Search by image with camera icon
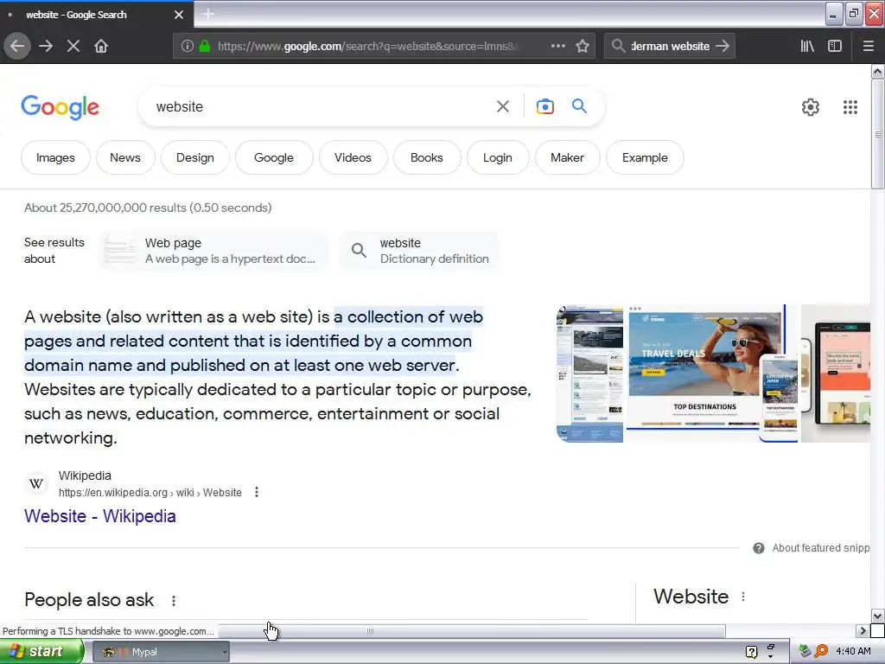The image size is (885, 664). click(545, 106)
